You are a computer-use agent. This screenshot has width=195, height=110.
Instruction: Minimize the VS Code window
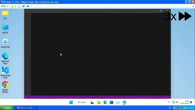pos(154,11)
